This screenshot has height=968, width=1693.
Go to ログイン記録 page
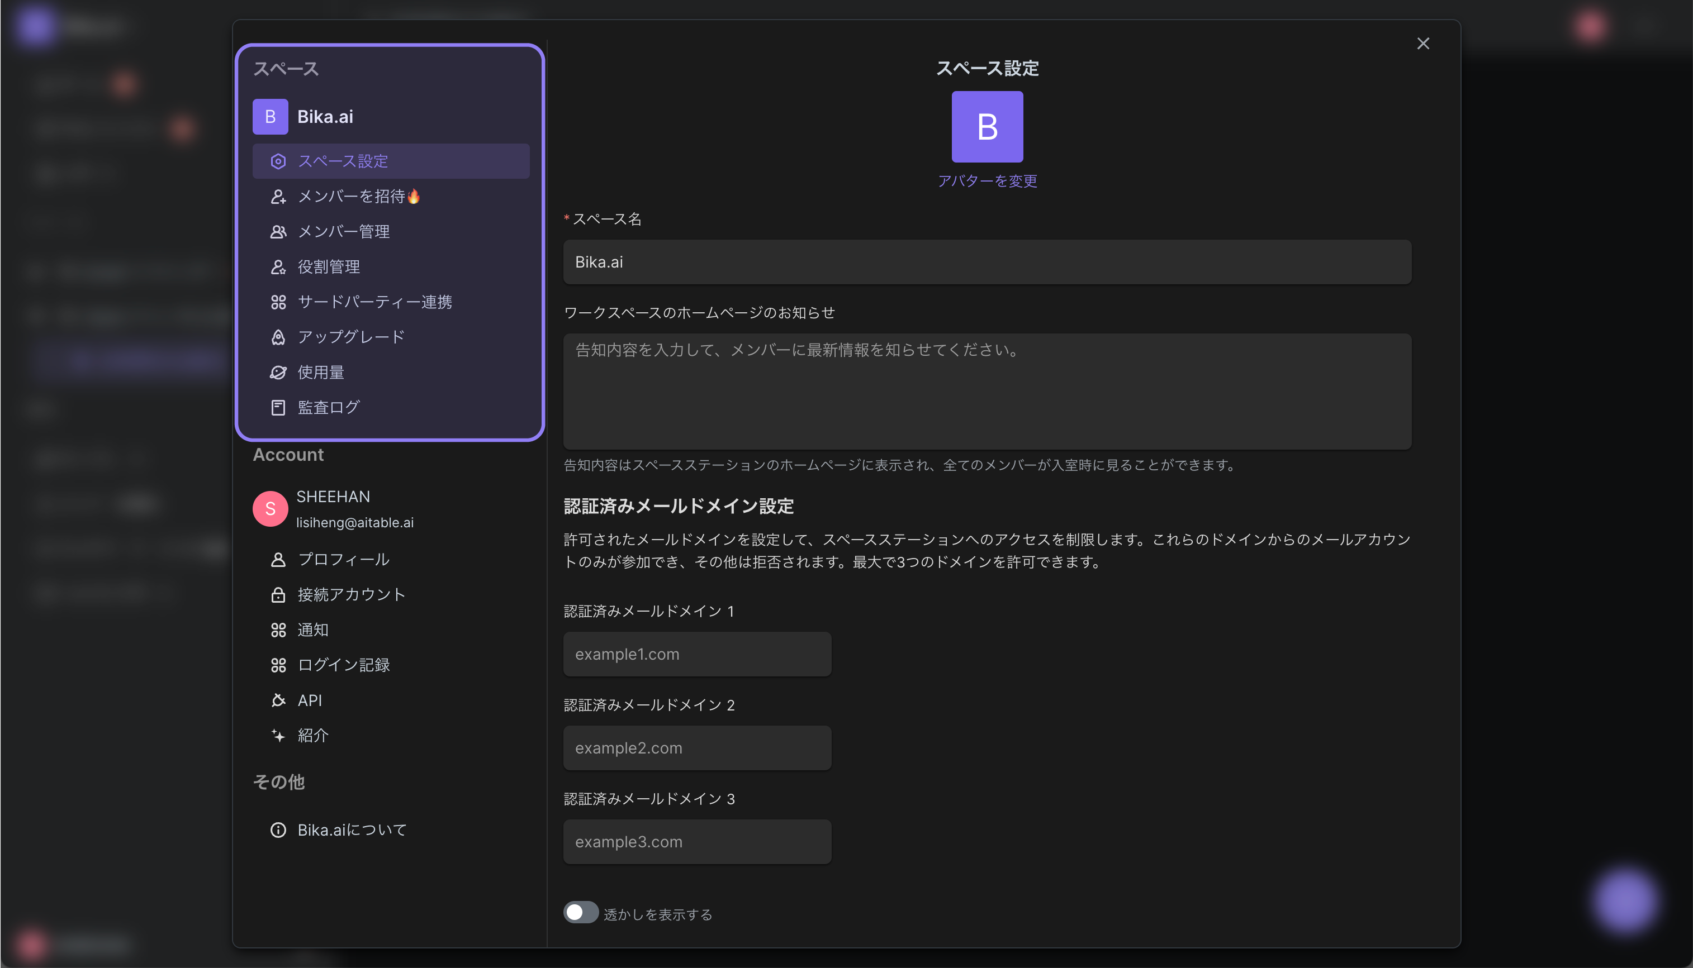[391, 665]
